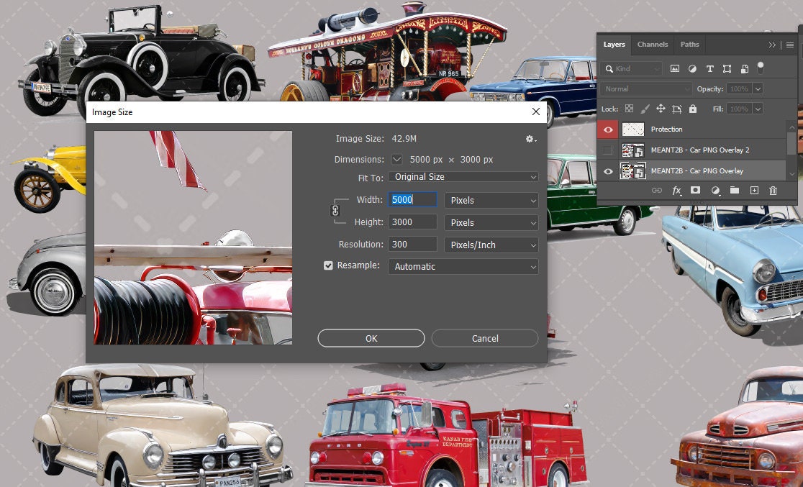Show the MEANT2B - Car PNG Overlay 2 layer
Image resolution: width=803 pixels, height=487 pixels.
(x=608, y=150)
